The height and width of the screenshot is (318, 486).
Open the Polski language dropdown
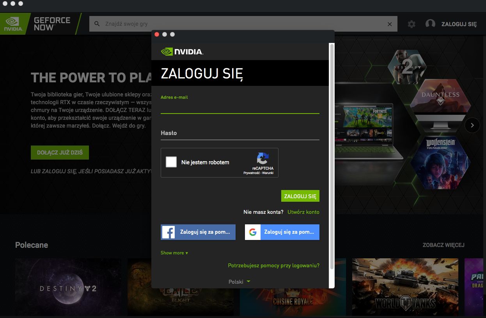click(x=239, y=282)
